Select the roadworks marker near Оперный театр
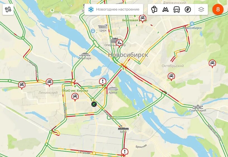The image size is (228, 157). (x=119, y=43)
